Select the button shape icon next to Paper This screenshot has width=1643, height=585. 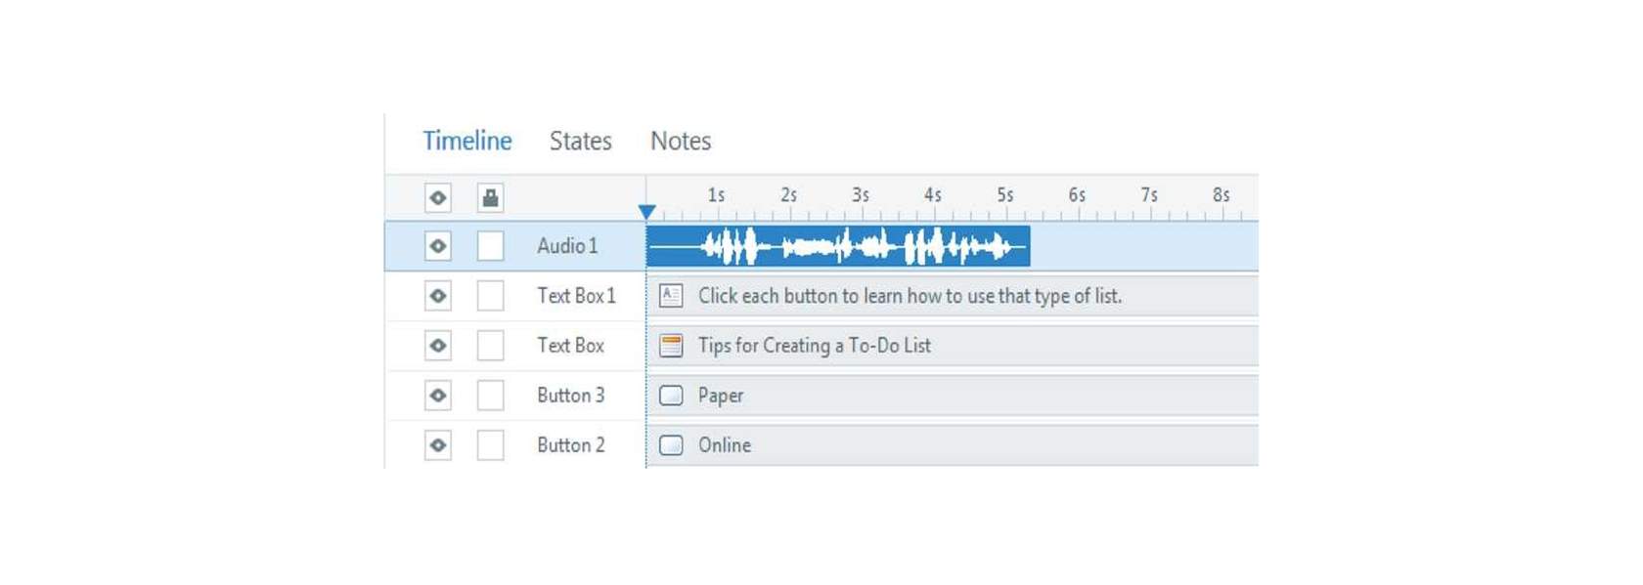tap(671, 396)
